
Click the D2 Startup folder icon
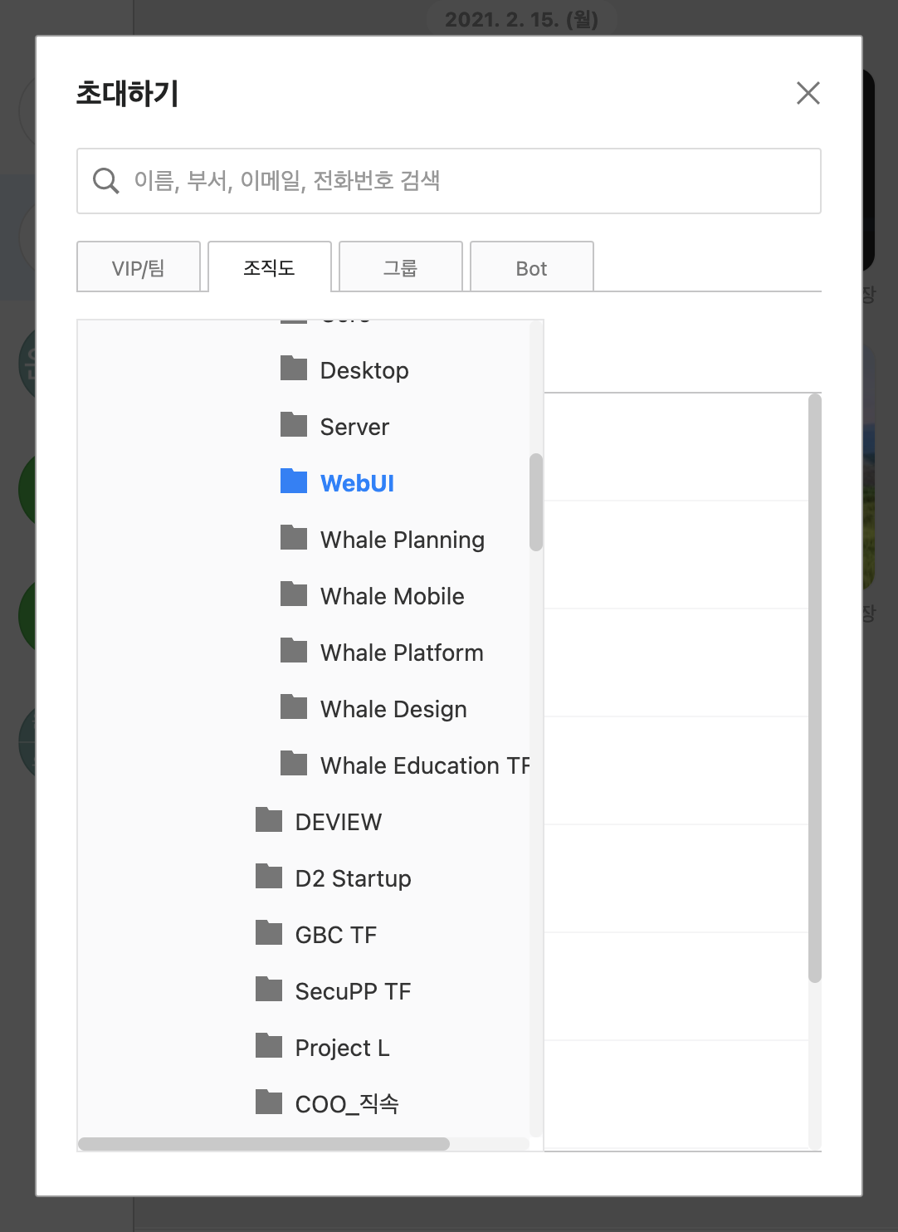269,876
